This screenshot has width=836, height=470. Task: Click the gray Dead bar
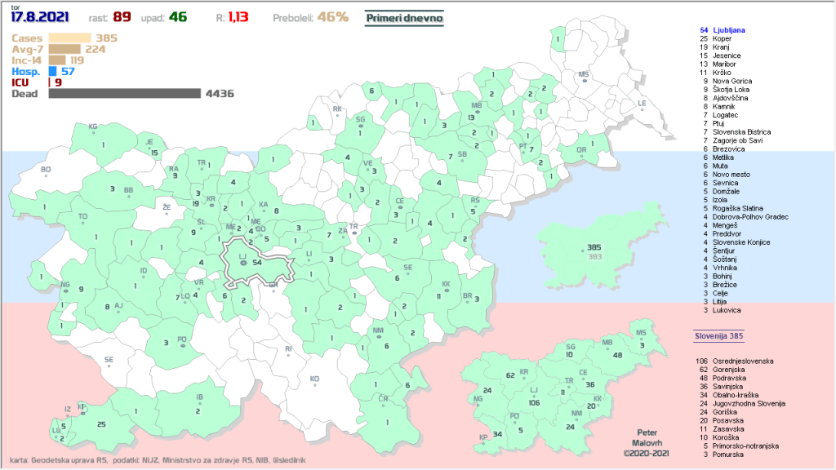[124, 94]
